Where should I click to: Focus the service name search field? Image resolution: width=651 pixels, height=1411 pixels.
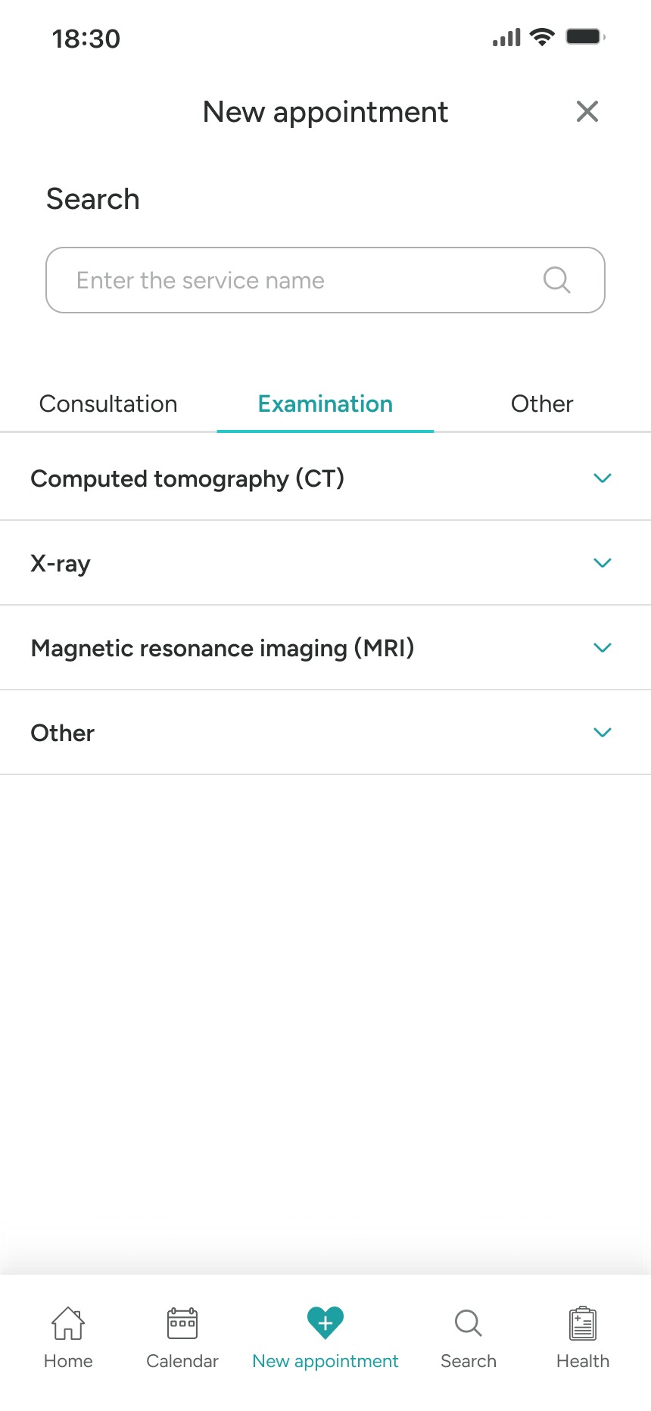(325, 280)
